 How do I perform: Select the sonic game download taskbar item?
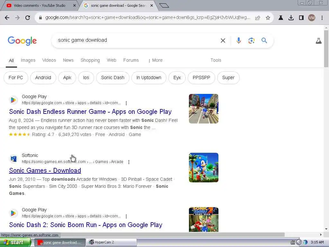(x=60, y=242)
